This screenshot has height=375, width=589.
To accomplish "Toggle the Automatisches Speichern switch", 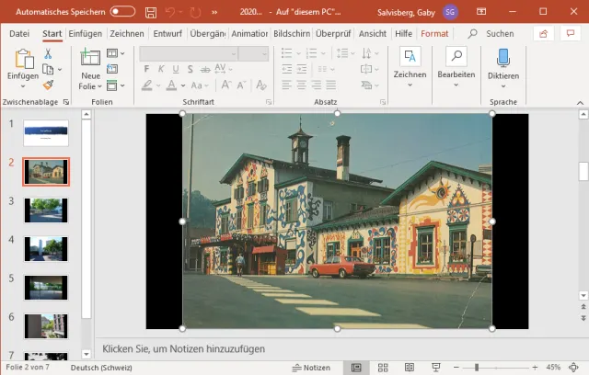I will tap(121, 12).
